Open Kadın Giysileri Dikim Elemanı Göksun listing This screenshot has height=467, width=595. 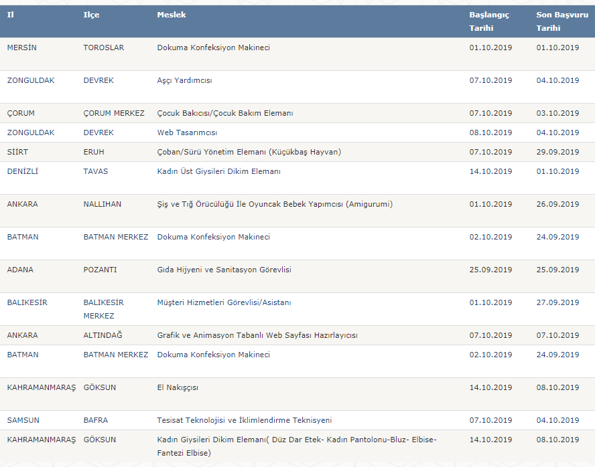(297, 446)
